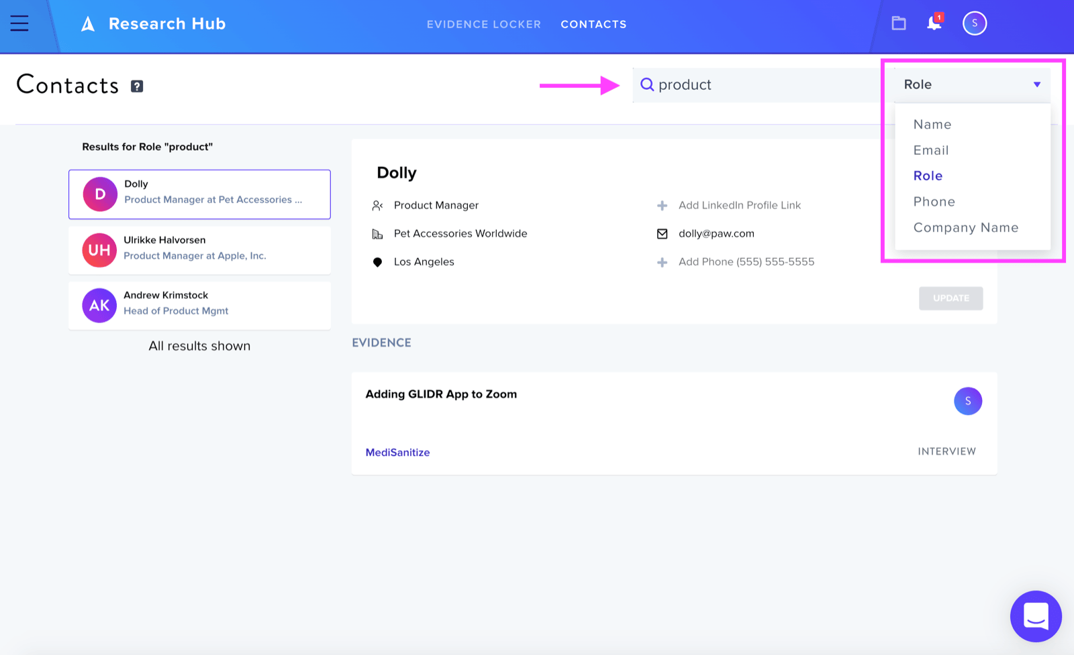Open the chat support widget
Screen dimensions: 1074x655
[x=1036, y=616]
